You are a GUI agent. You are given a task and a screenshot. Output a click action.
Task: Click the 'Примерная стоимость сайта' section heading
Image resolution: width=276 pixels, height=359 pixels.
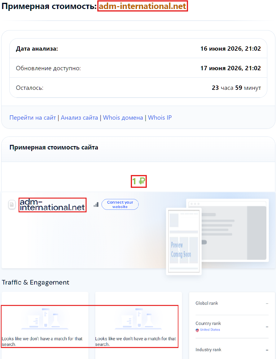[54, 147]
